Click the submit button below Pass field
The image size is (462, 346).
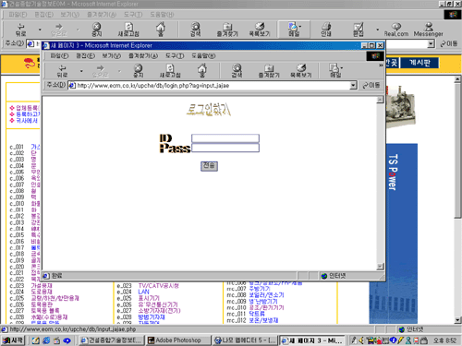pos(209,166)
